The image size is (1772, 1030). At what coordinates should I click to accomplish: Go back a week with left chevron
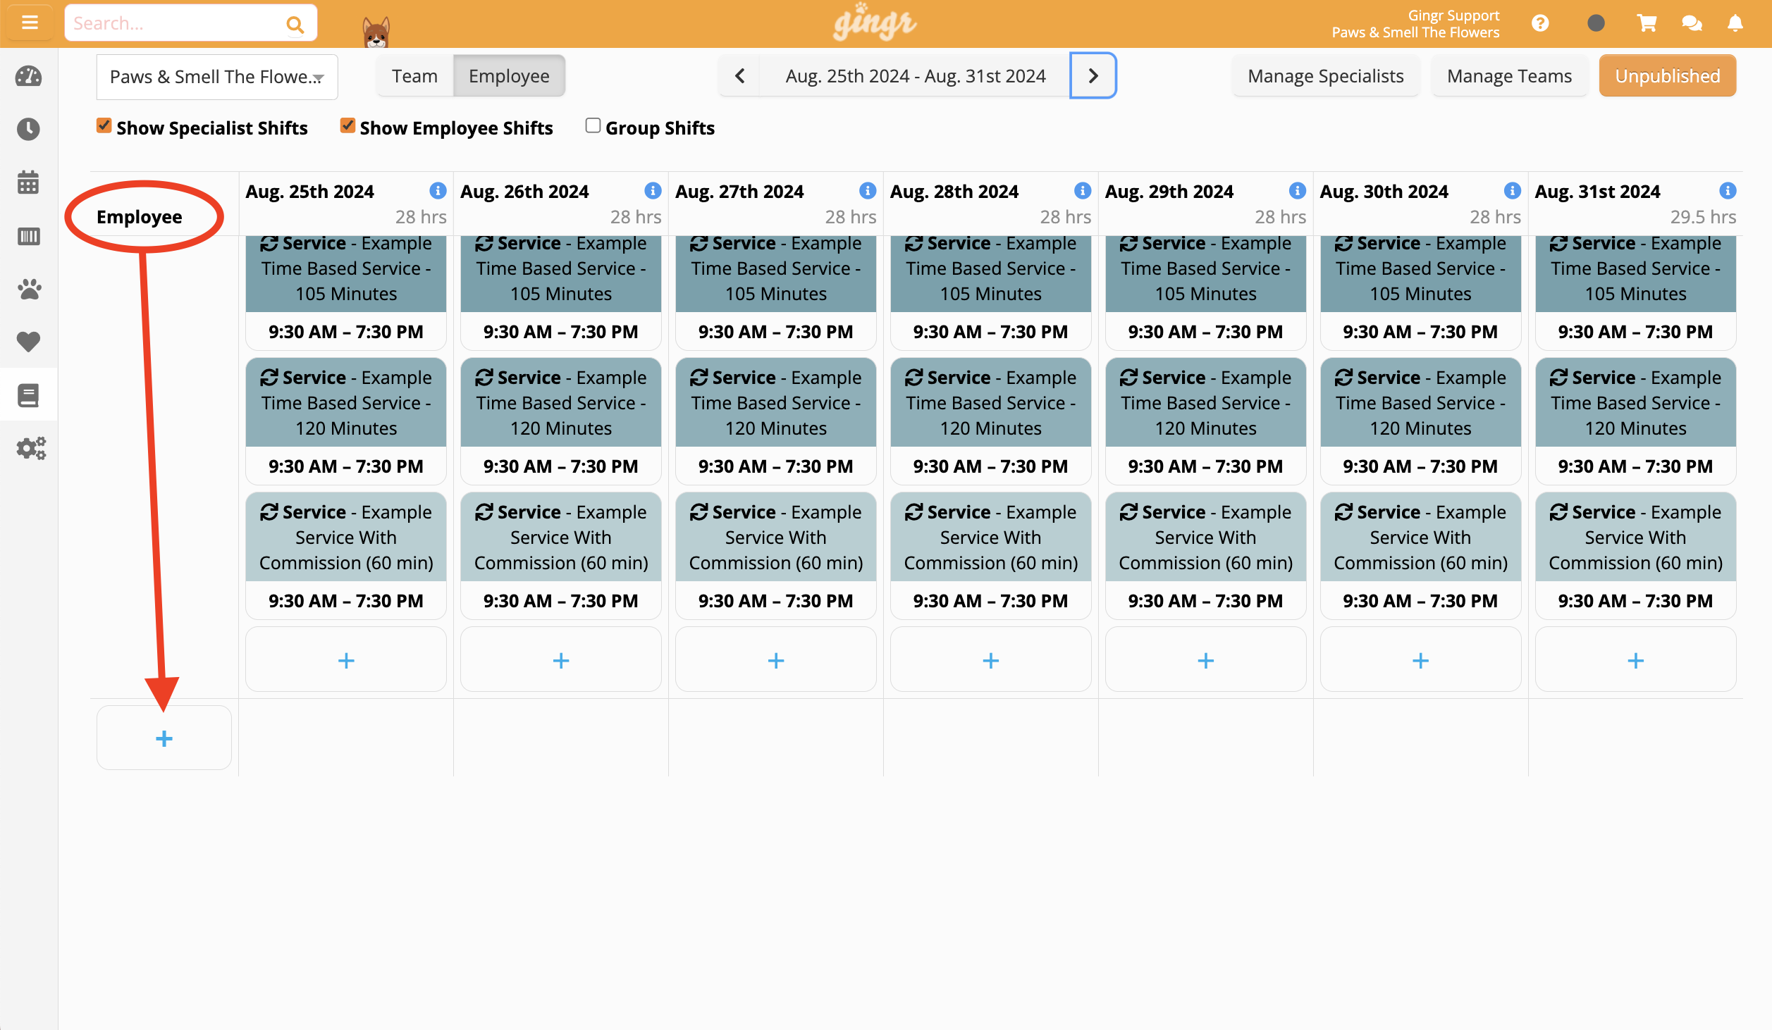click(x=739, y=75)
